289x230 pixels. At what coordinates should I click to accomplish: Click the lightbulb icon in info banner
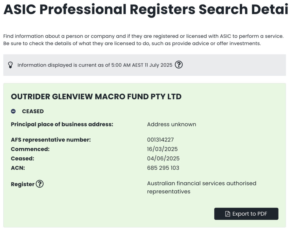tap(10, 65)
